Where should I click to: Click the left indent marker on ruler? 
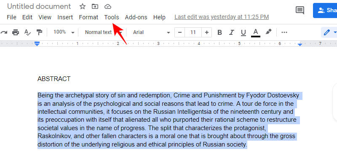point(37,44)
